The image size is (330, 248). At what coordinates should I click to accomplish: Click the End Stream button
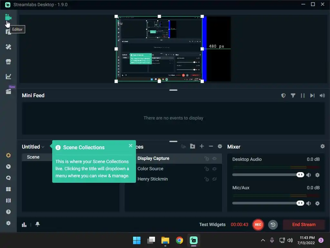coord(304,225)
